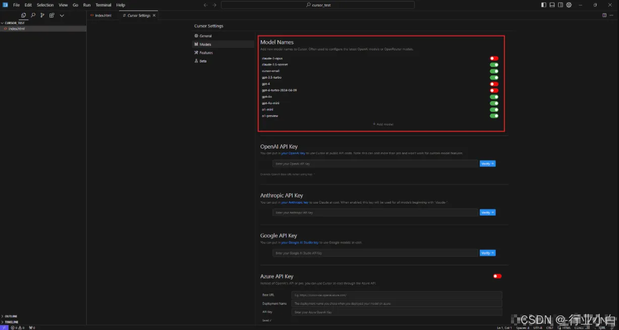Open the Search view icon
This screenshot has width=619, height=330.
33,16
